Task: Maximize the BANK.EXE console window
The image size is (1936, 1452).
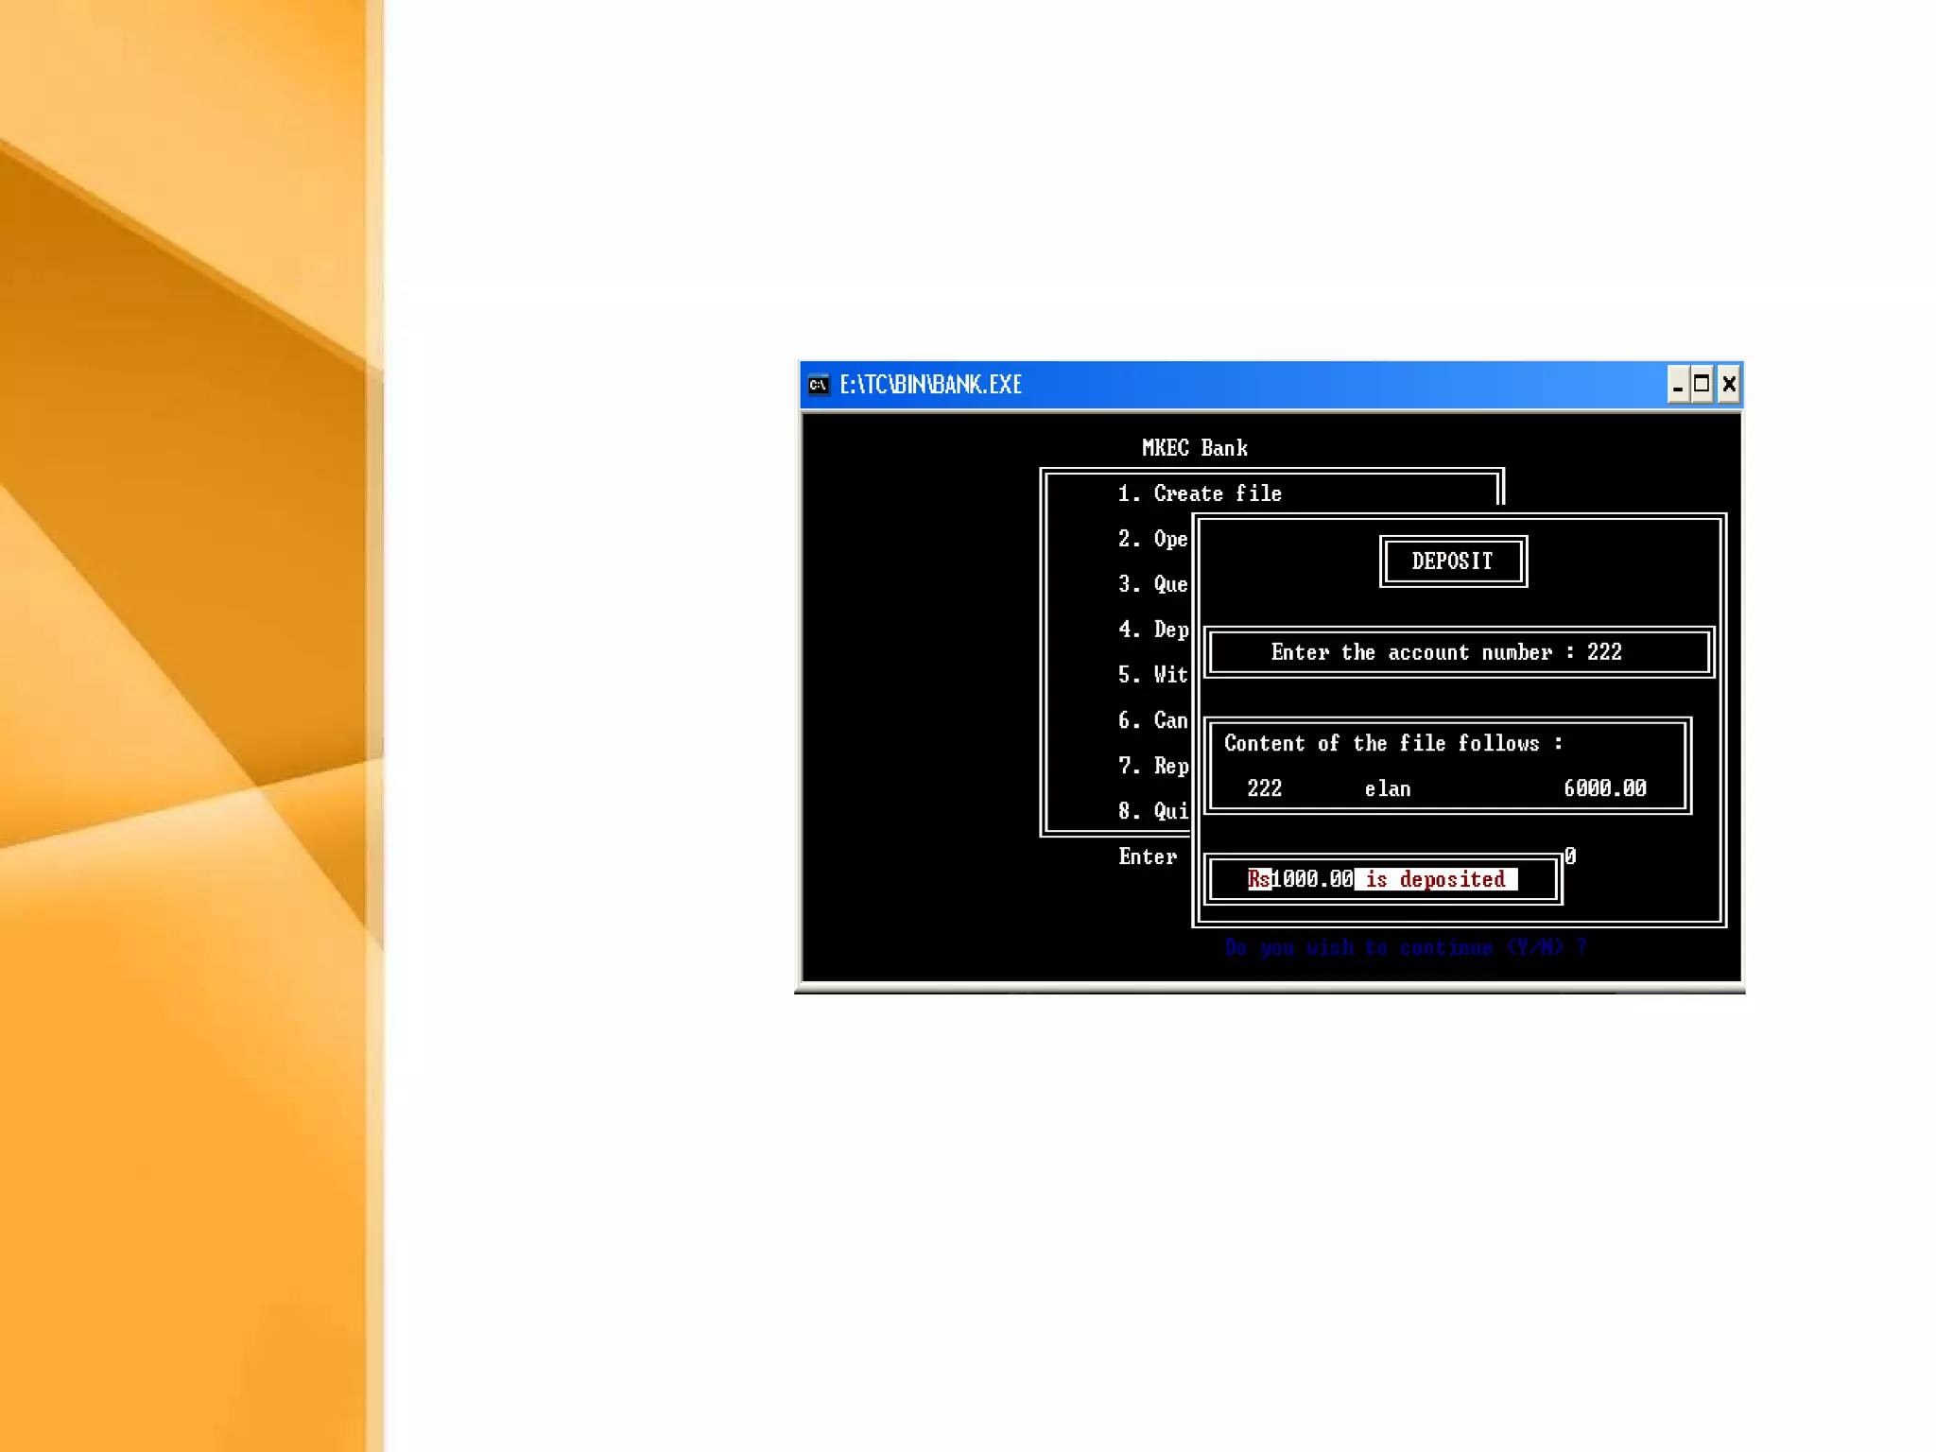Action: click(x=1702, y=385)
